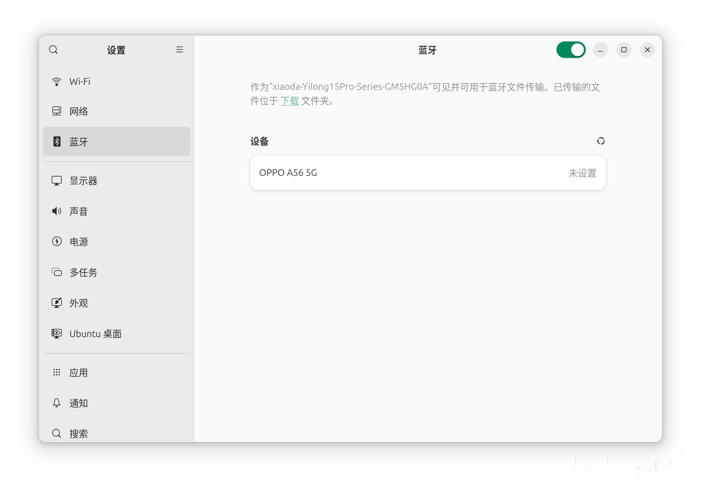Open 声音 settings
Viewport: 701px width, 485px height.
[116, 211]
